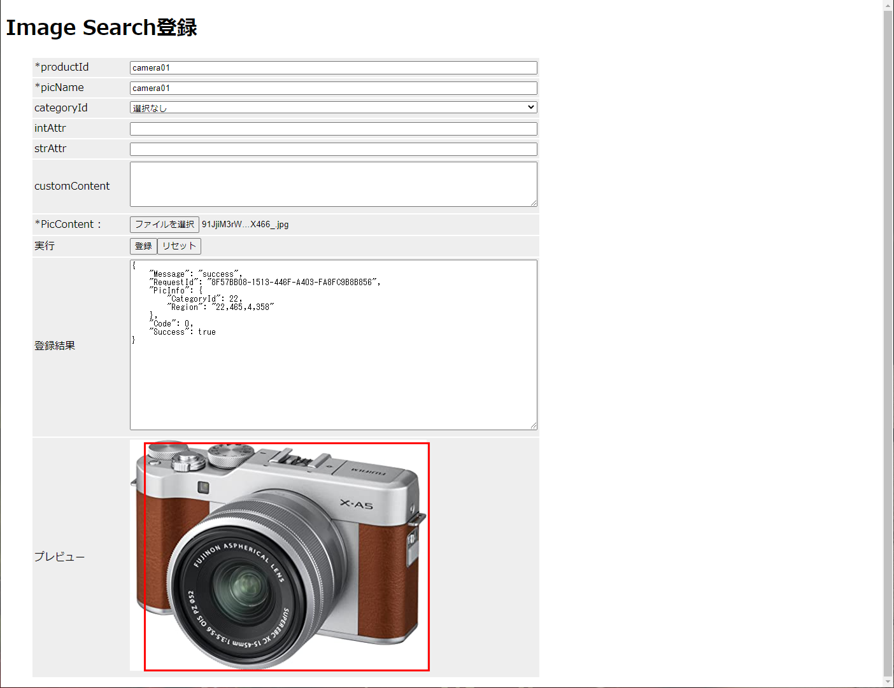Click the 実行 label
Viewport: 894px width, 688px height.
point(45,246)
